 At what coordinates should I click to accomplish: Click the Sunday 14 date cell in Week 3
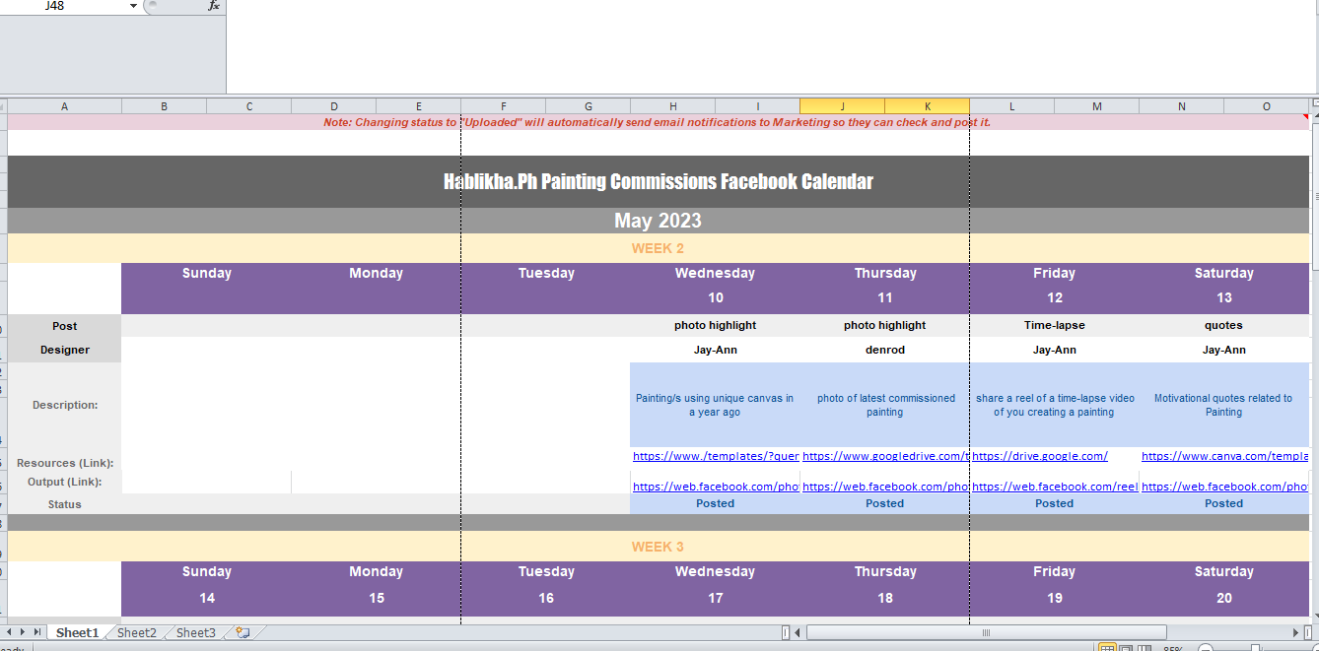pyautogui.click(x=207, y=598)
